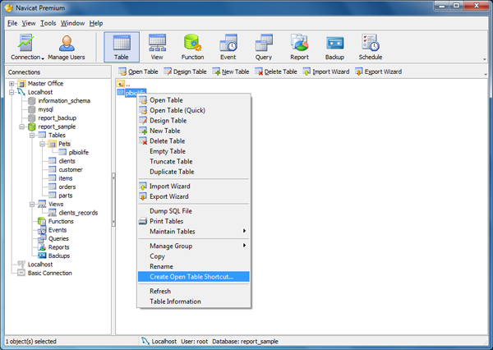Select customer table in tree
The width and height of the screenshot is (493, 350).
pos(71,170)
